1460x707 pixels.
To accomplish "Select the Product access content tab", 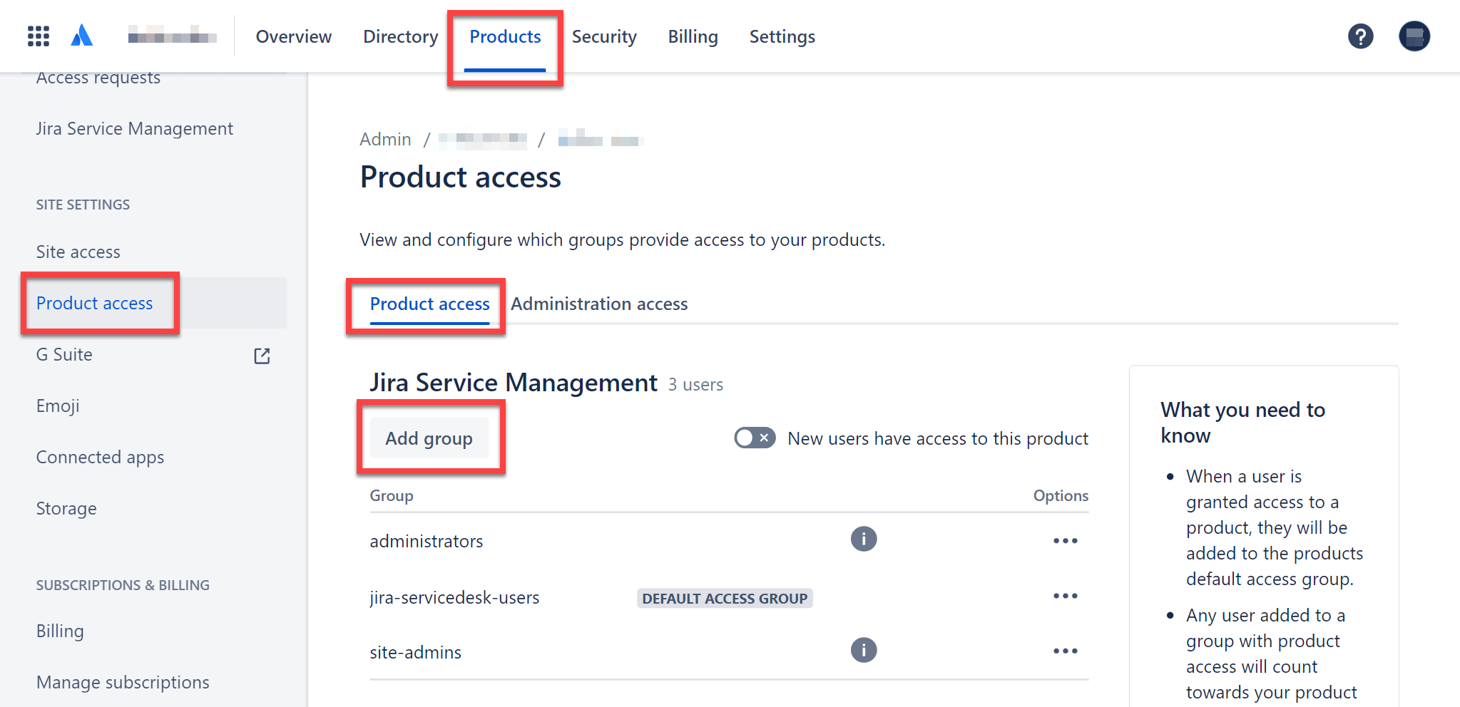I will pyautogui.click(x=429, y=304).
